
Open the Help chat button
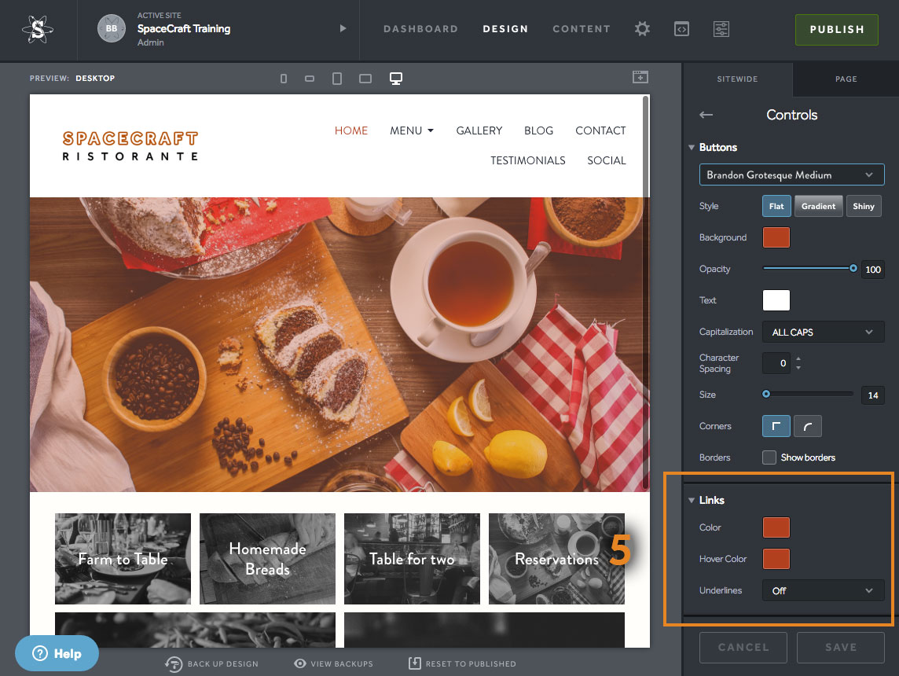(x=57, y=653)
